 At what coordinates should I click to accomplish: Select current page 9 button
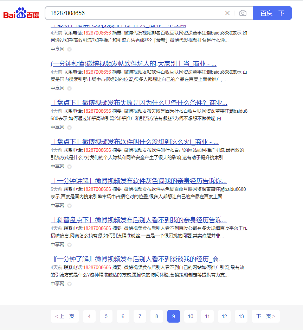[x=174, y=316]
